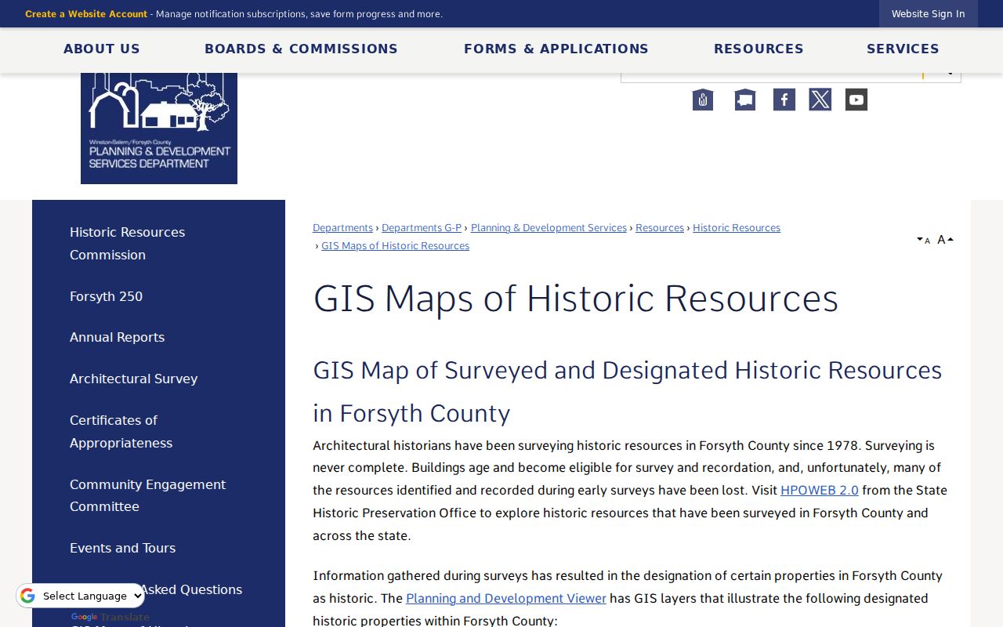Open the Boards & Commissions menu
The width and height of the screenshot is (1003, 627).
301,49
